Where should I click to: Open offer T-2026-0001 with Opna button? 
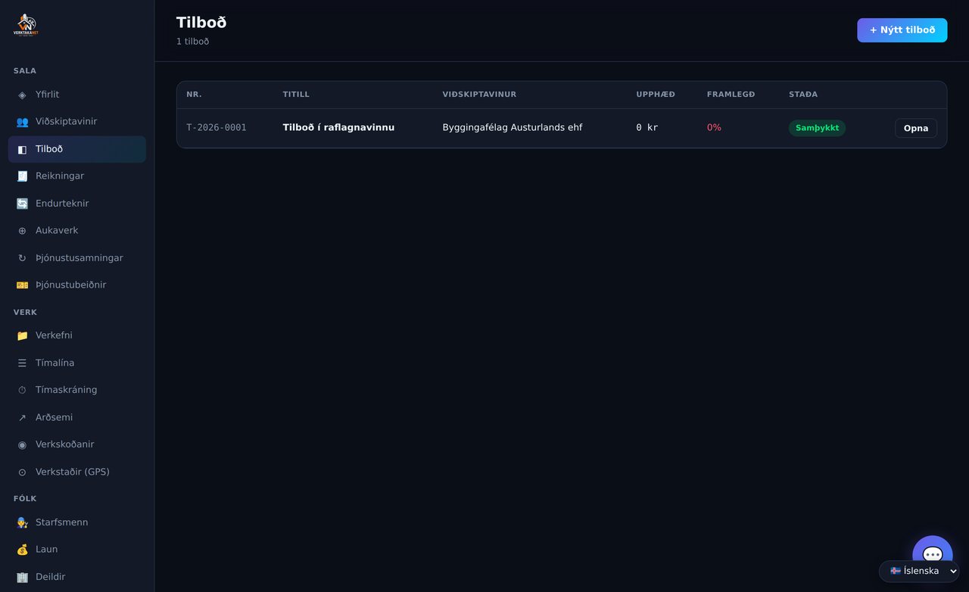click(x=915, y=128)
